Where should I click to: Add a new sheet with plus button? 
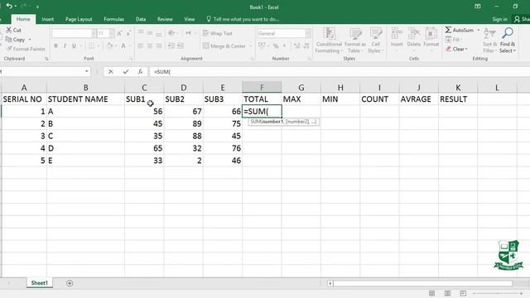coord(70,283)
